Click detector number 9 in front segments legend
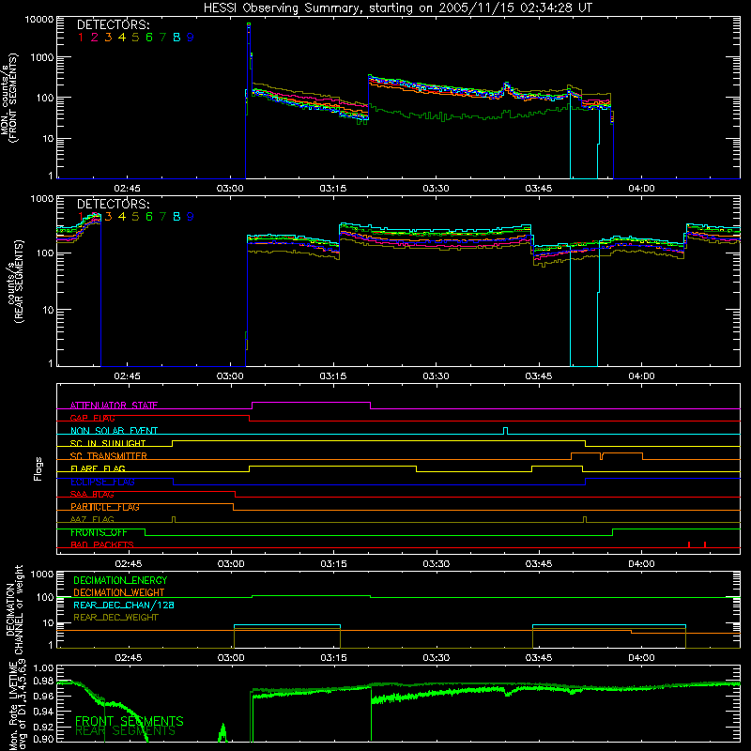 pyautogui.click(x=191, y=38)
